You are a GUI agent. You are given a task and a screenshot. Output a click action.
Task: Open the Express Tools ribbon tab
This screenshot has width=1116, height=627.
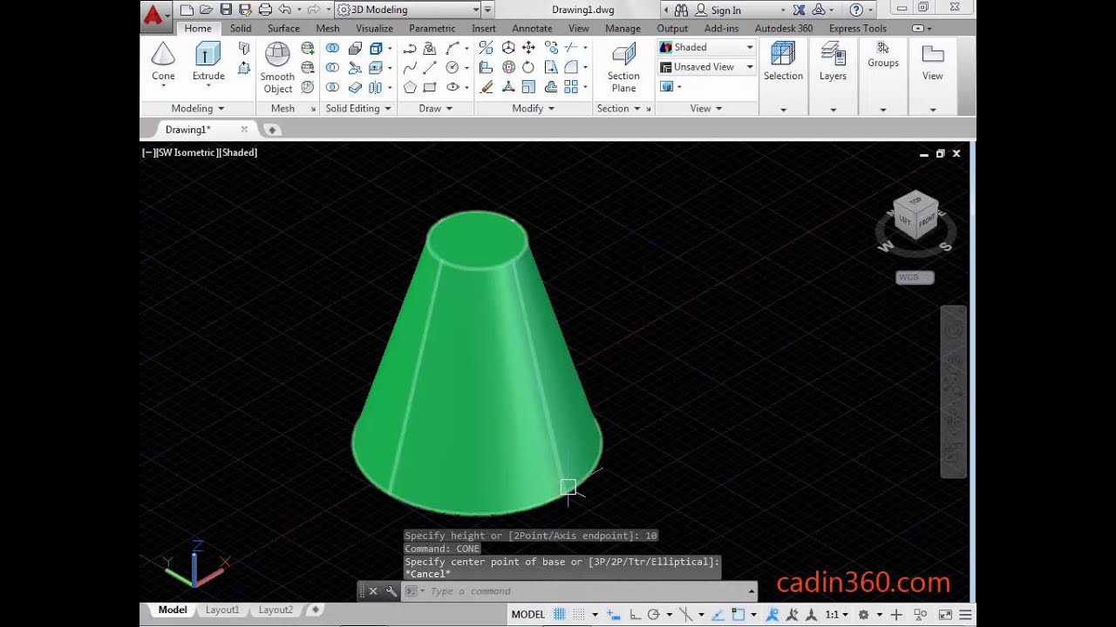(x=857, y=29)
